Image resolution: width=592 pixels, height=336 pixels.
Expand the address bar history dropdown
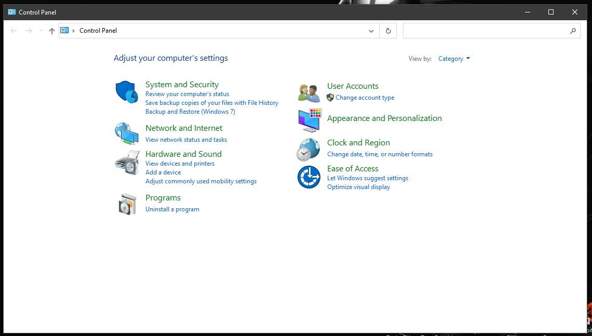371,31
